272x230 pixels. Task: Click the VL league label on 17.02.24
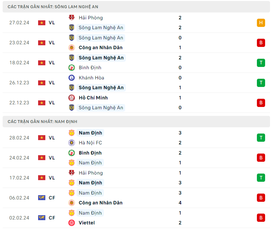(52, 178)
